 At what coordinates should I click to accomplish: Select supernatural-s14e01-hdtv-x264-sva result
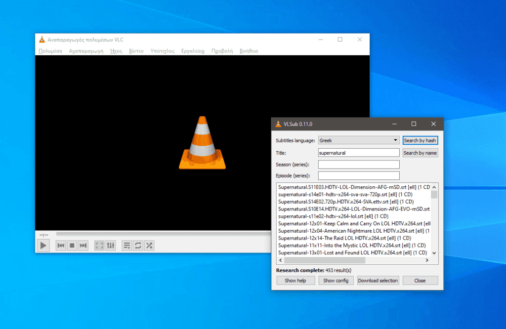pos(354,195)
